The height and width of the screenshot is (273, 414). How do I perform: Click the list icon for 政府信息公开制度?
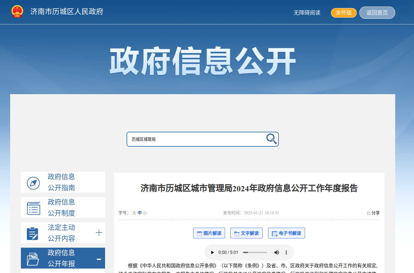pos(33,208)
